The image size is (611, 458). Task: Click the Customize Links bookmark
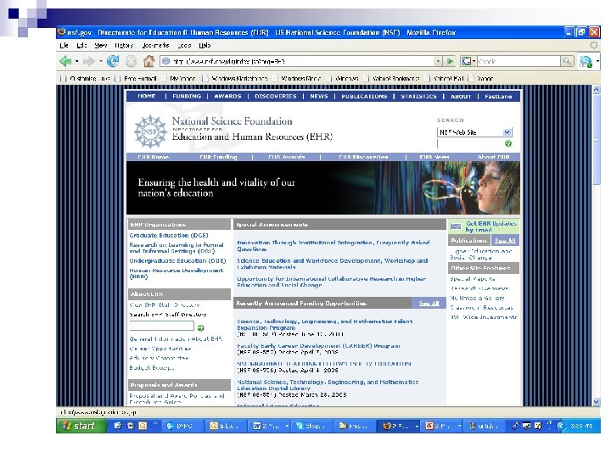point(86,78)
